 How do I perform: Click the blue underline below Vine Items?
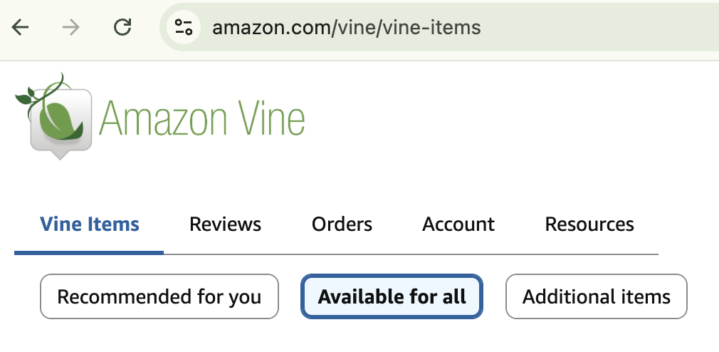click(89, 252)
